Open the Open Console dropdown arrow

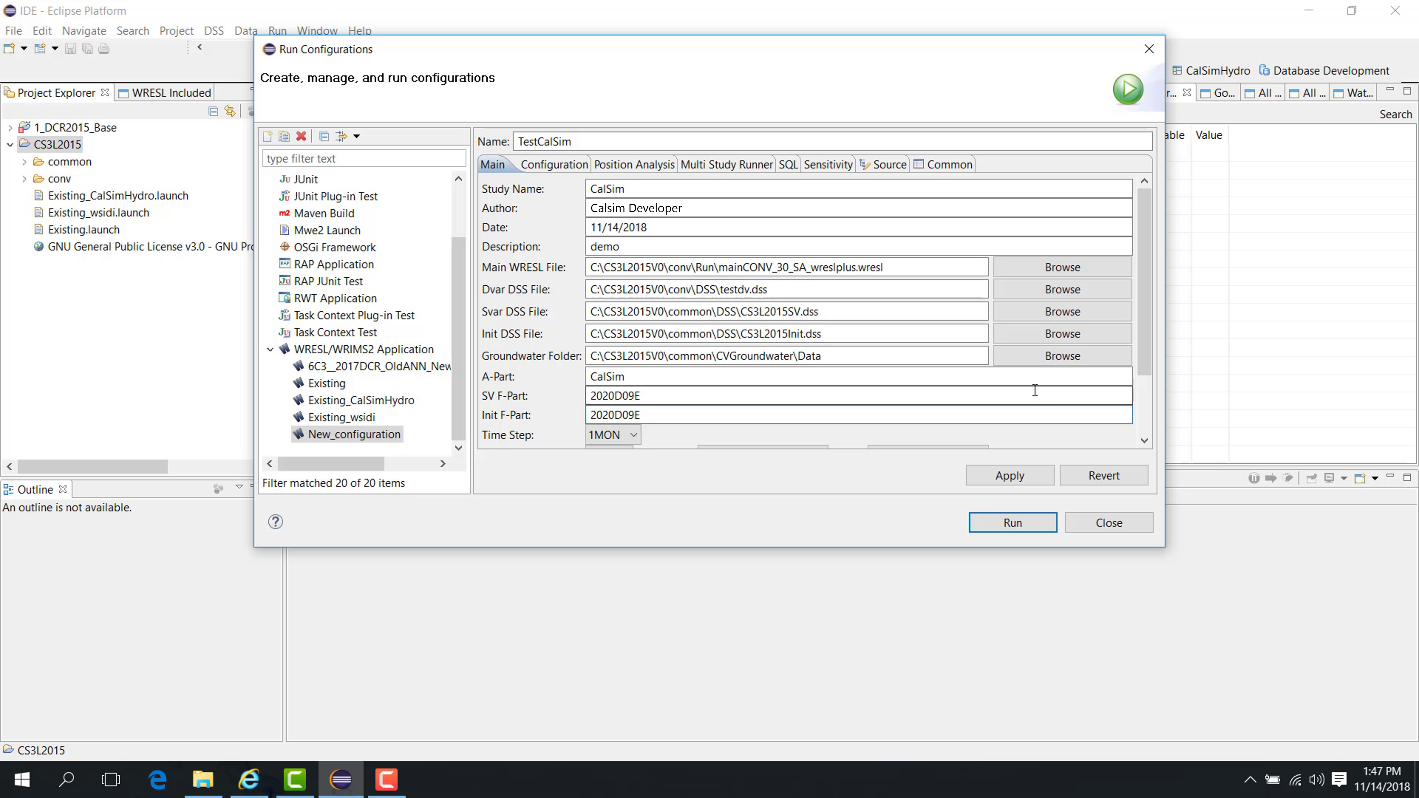pyautogui.click(x=1375, y=478)
